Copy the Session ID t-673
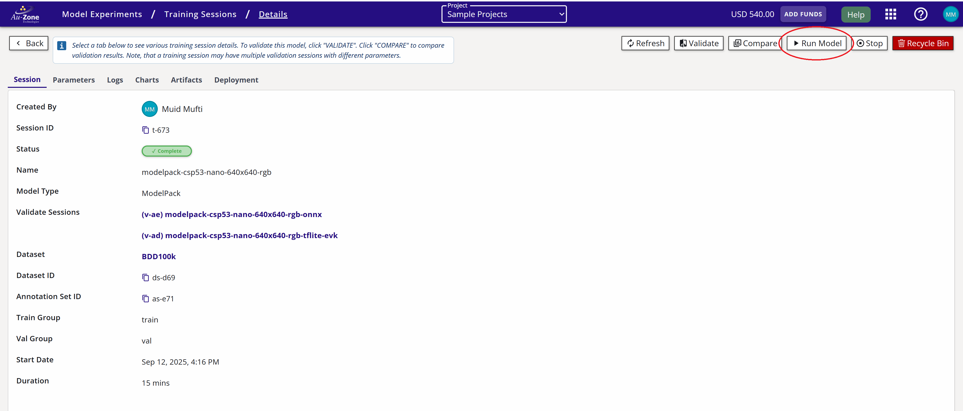 (145, 130)
